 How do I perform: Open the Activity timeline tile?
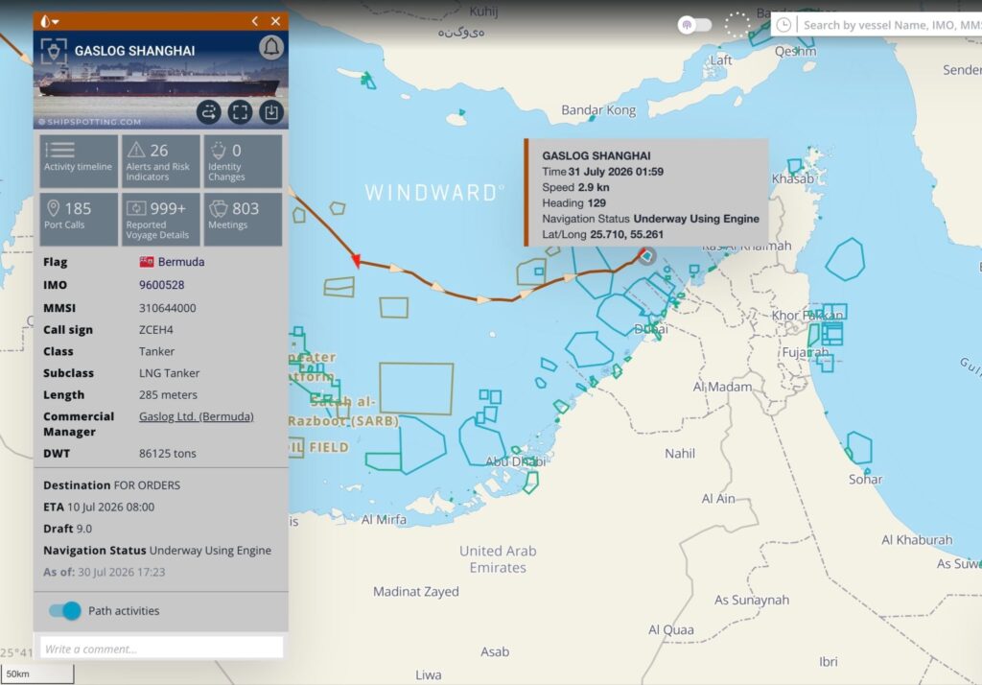pos(79,161)
